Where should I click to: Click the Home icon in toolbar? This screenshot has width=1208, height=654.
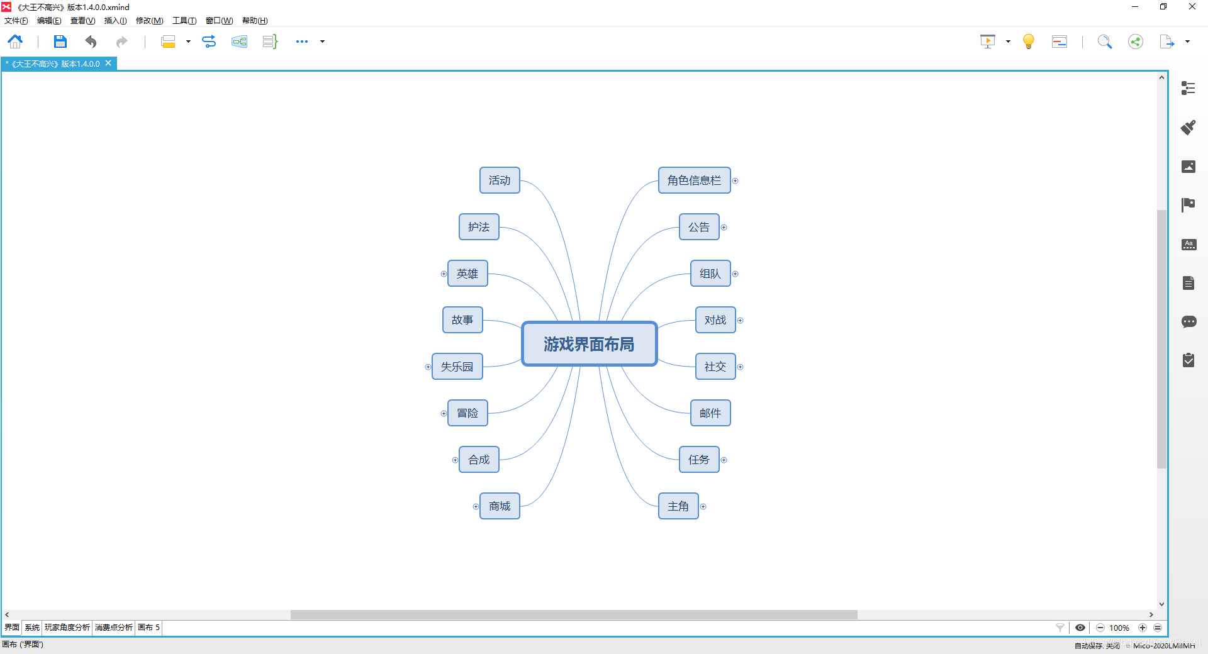pos(15,42)
